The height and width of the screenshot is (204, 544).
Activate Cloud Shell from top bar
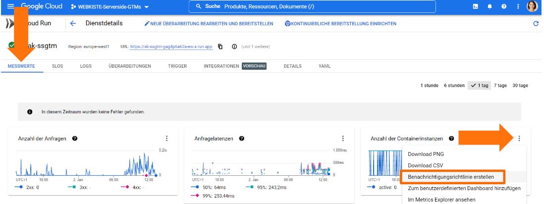point(476,6)
